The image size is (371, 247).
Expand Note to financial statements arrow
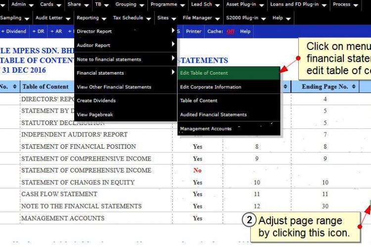pos(173,58)
